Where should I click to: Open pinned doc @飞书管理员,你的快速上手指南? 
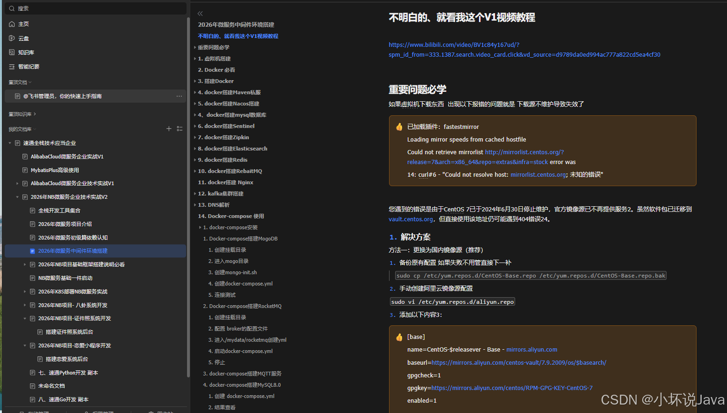(62, 96)
